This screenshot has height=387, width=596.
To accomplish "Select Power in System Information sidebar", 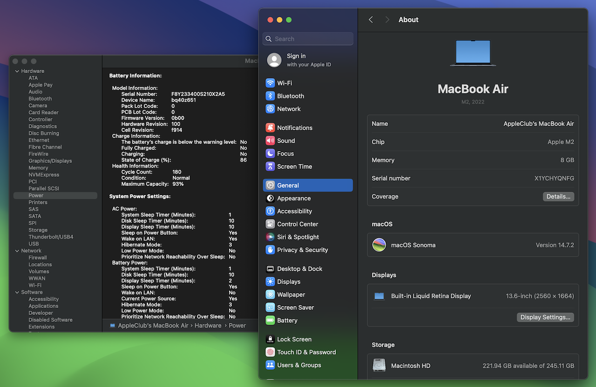I will point(55,195).
